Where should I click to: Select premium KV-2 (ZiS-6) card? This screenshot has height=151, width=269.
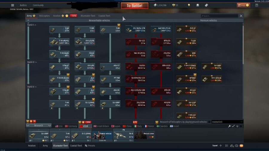click(x=212, y=79)
